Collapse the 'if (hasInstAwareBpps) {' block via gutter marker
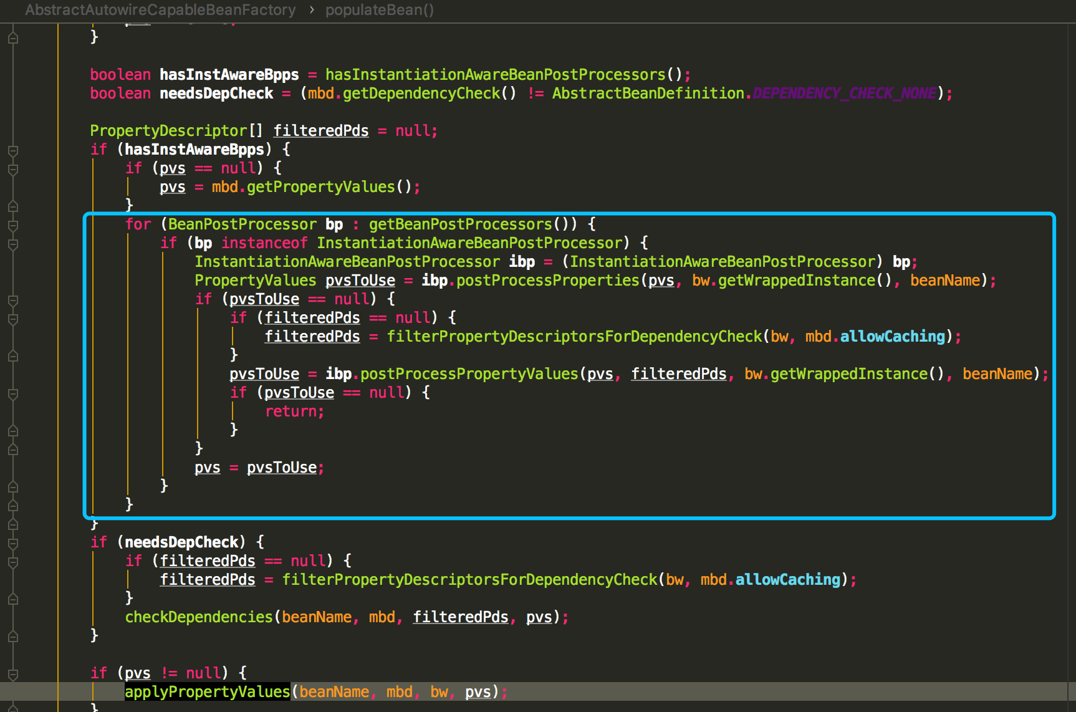 [13, 150]
